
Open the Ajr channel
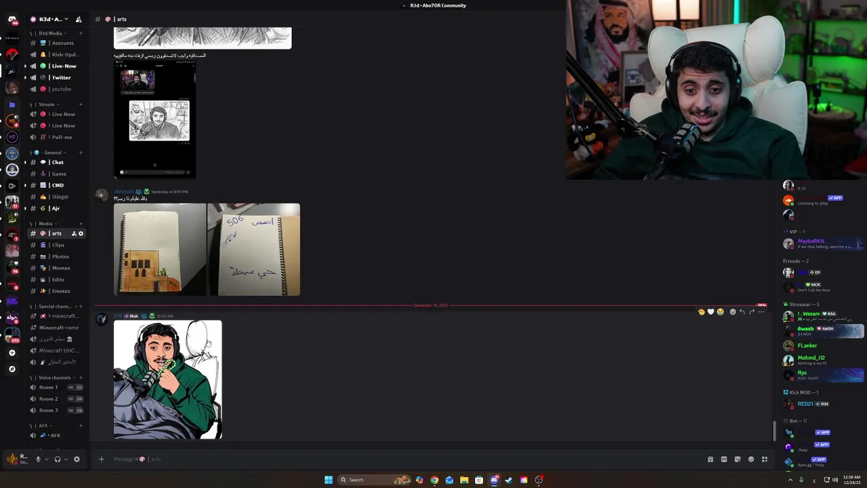tap(57, 208)
